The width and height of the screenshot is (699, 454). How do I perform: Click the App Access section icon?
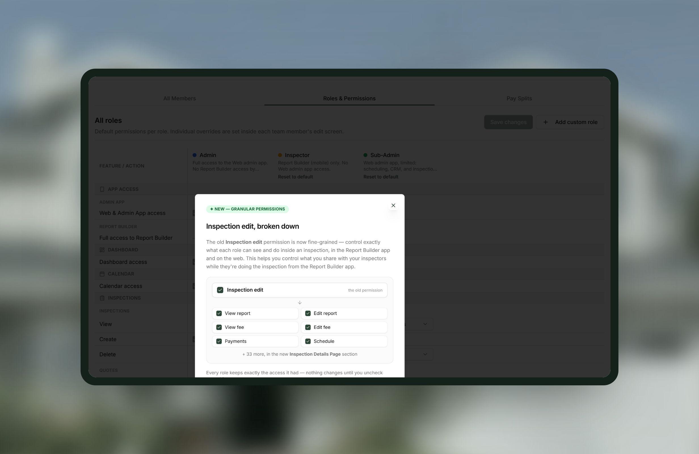pos(102,189)
